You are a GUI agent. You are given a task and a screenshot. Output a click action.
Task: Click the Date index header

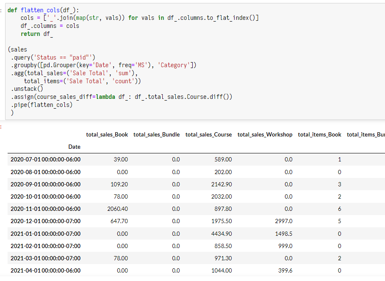74,147
